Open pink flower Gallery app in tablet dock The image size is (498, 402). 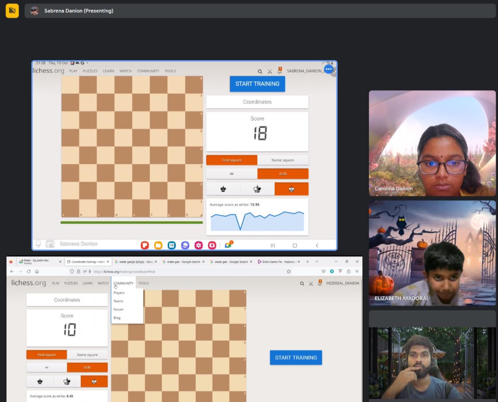point(199,245)
